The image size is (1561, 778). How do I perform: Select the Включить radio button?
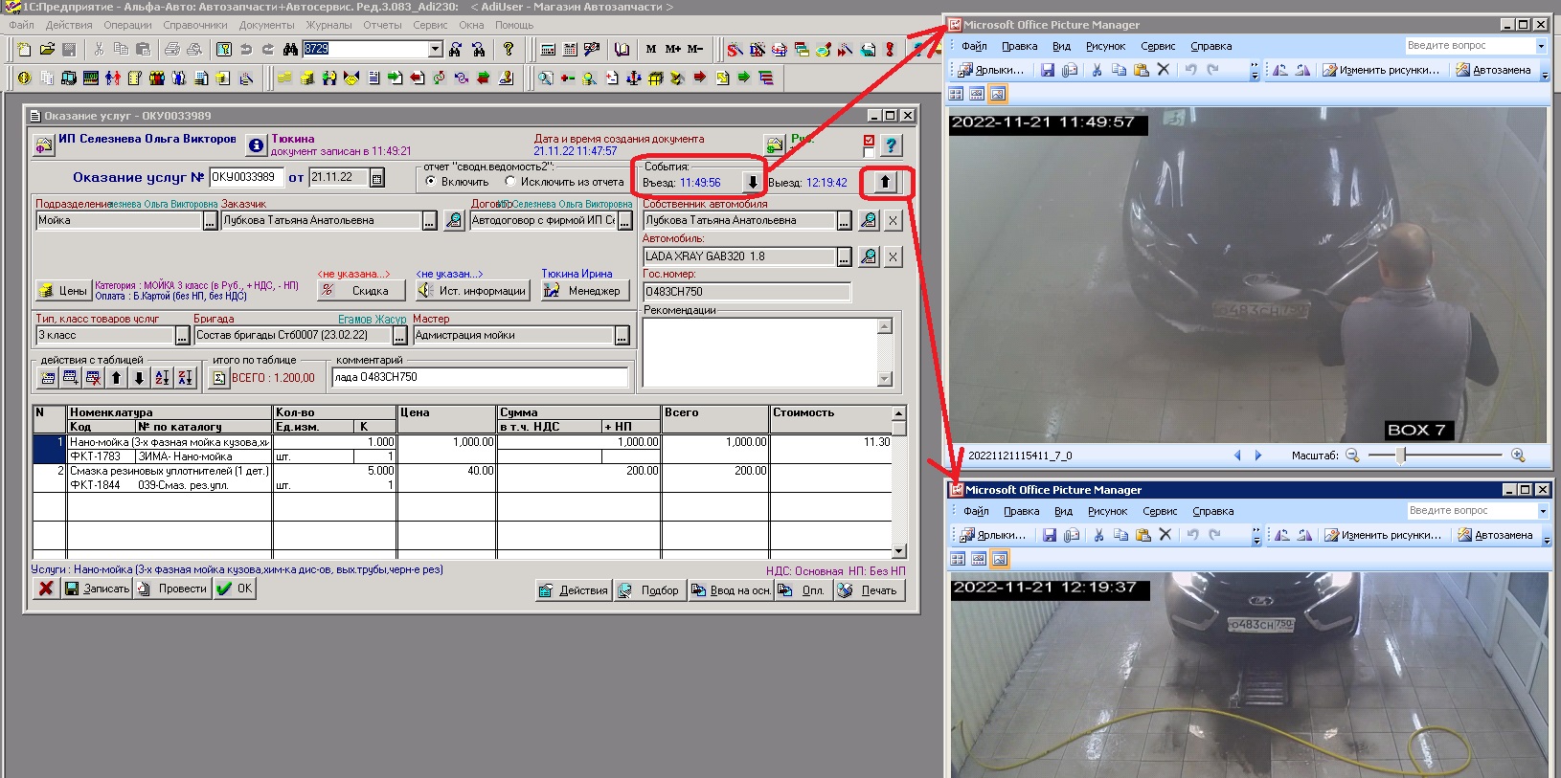431,182
